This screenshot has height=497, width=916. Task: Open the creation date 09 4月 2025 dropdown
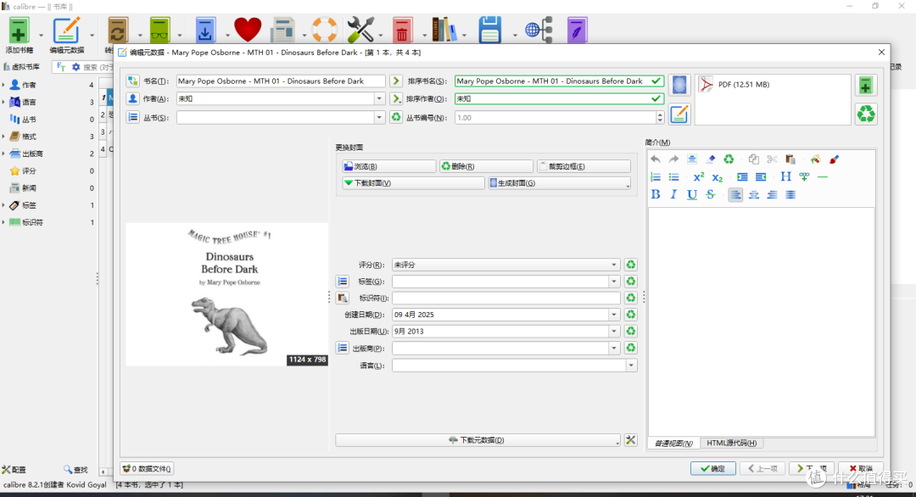click(614, 315)
